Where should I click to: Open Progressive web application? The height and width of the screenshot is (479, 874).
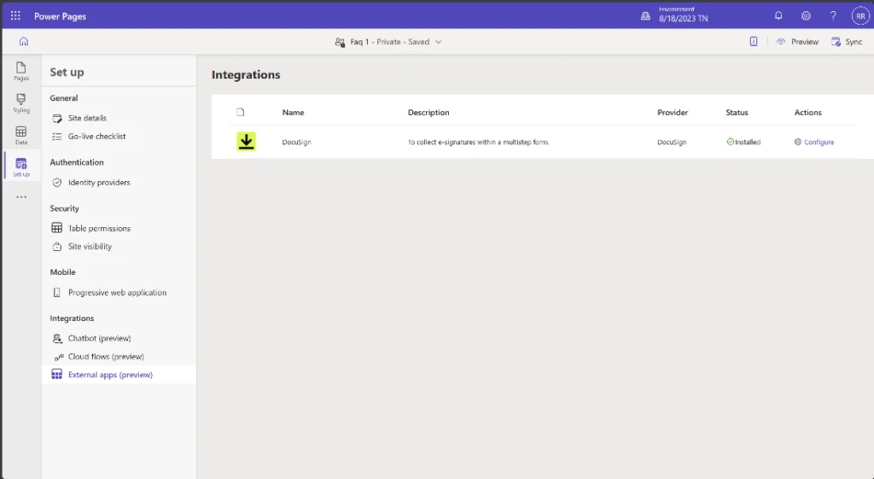point(119,292)
